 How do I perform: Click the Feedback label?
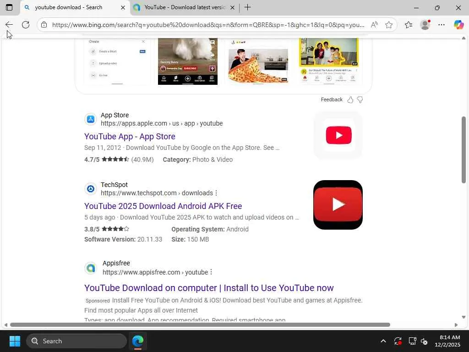[332, 99]
